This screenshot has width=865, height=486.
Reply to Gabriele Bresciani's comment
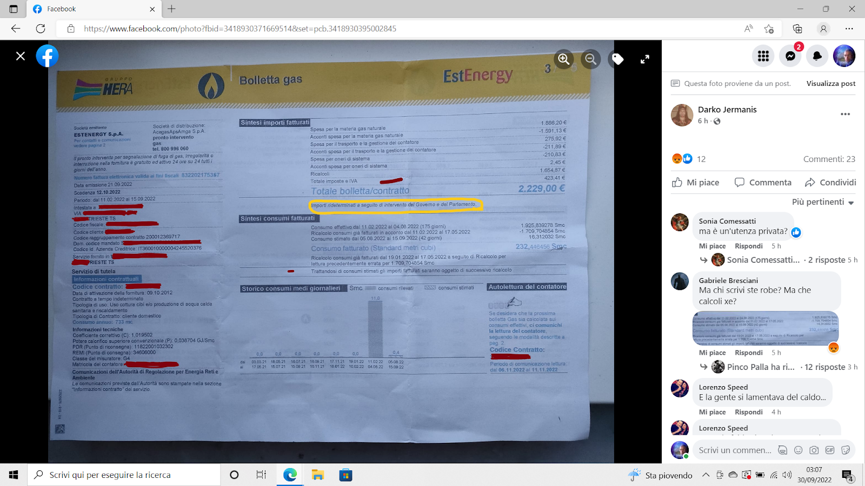coord(749,353)
